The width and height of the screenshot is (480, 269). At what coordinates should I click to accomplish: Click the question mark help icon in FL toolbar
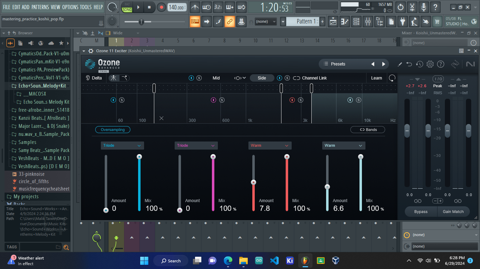click(435, 7)
